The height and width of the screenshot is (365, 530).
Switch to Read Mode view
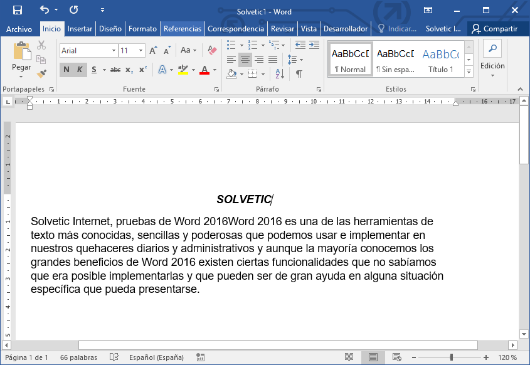(349, 357)
